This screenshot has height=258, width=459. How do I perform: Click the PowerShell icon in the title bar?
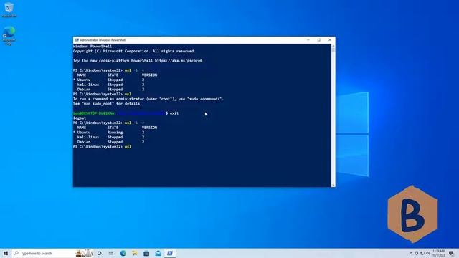(x=77, y=40)
